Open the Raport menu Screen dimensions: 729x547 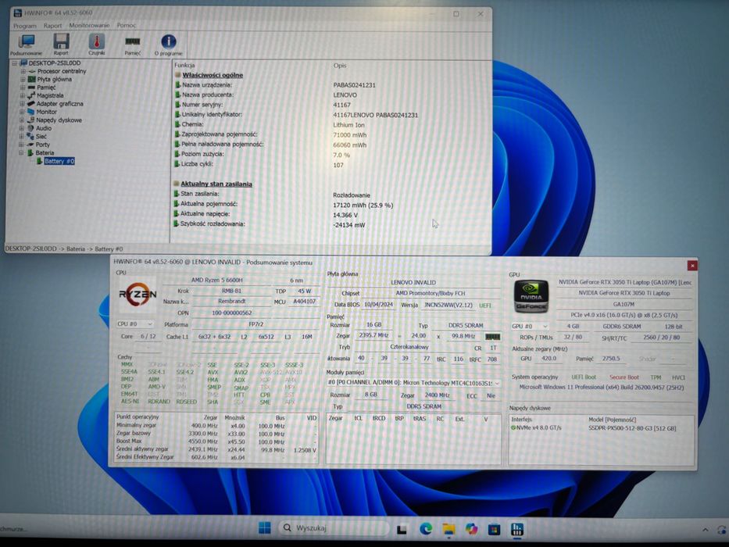tap(52, 26)
